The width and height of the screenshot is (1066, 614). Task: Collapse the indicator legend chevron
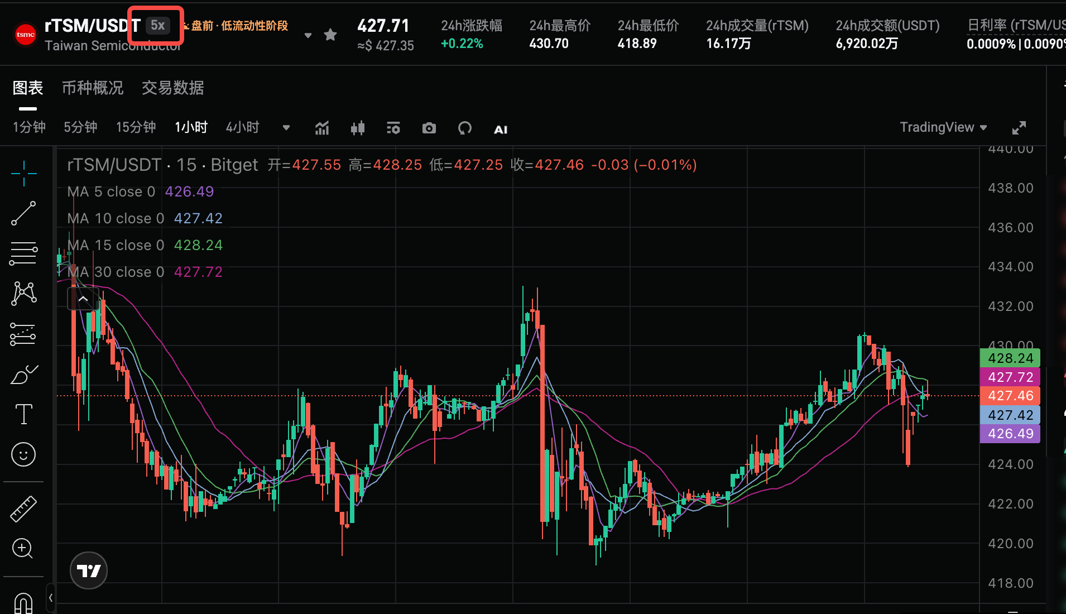point(83,299)
